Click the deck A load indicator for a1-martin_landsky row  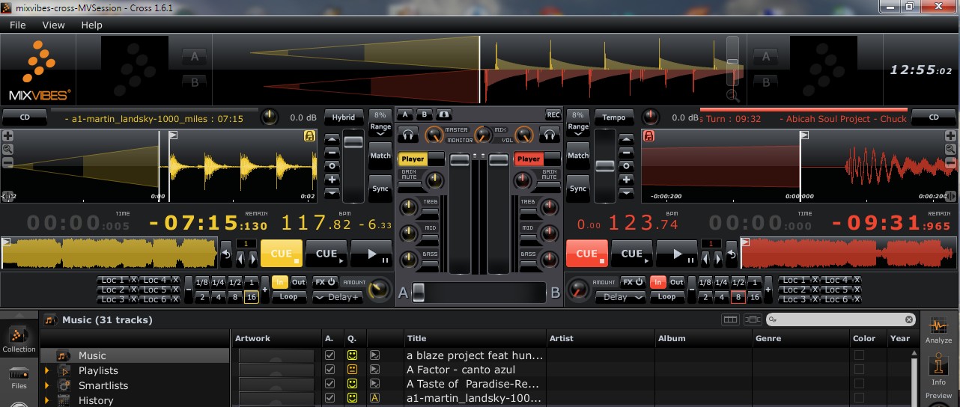[x=374, y=398]
